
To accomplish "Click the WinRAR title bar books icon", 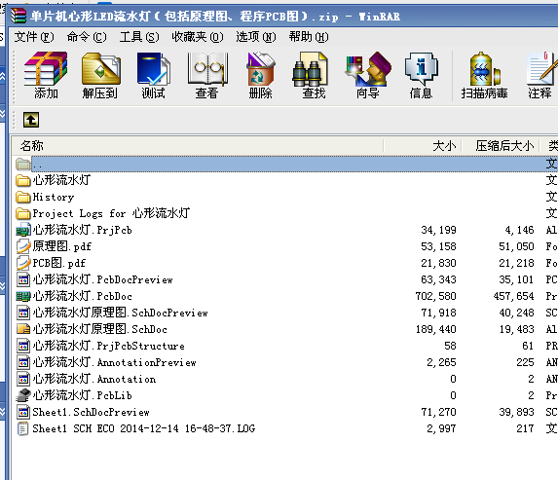I will [x=19, y=16].
